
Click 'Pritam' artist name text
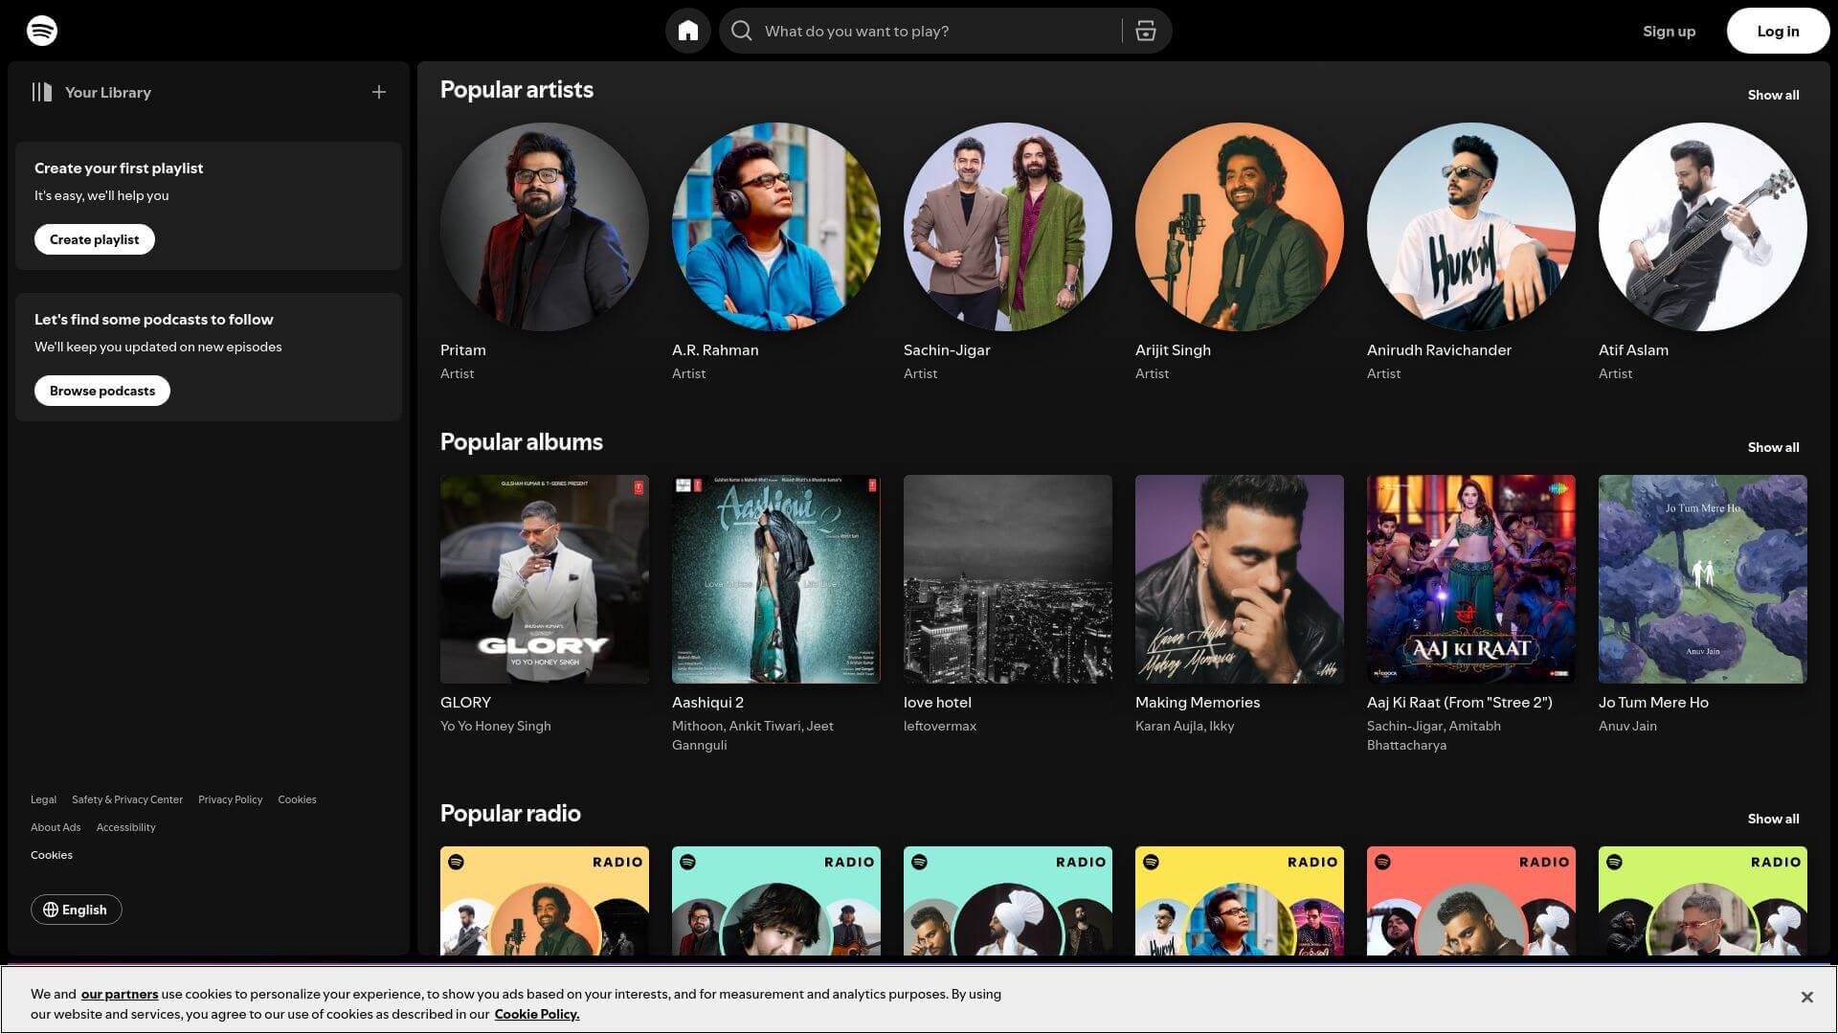click(463, 350)
